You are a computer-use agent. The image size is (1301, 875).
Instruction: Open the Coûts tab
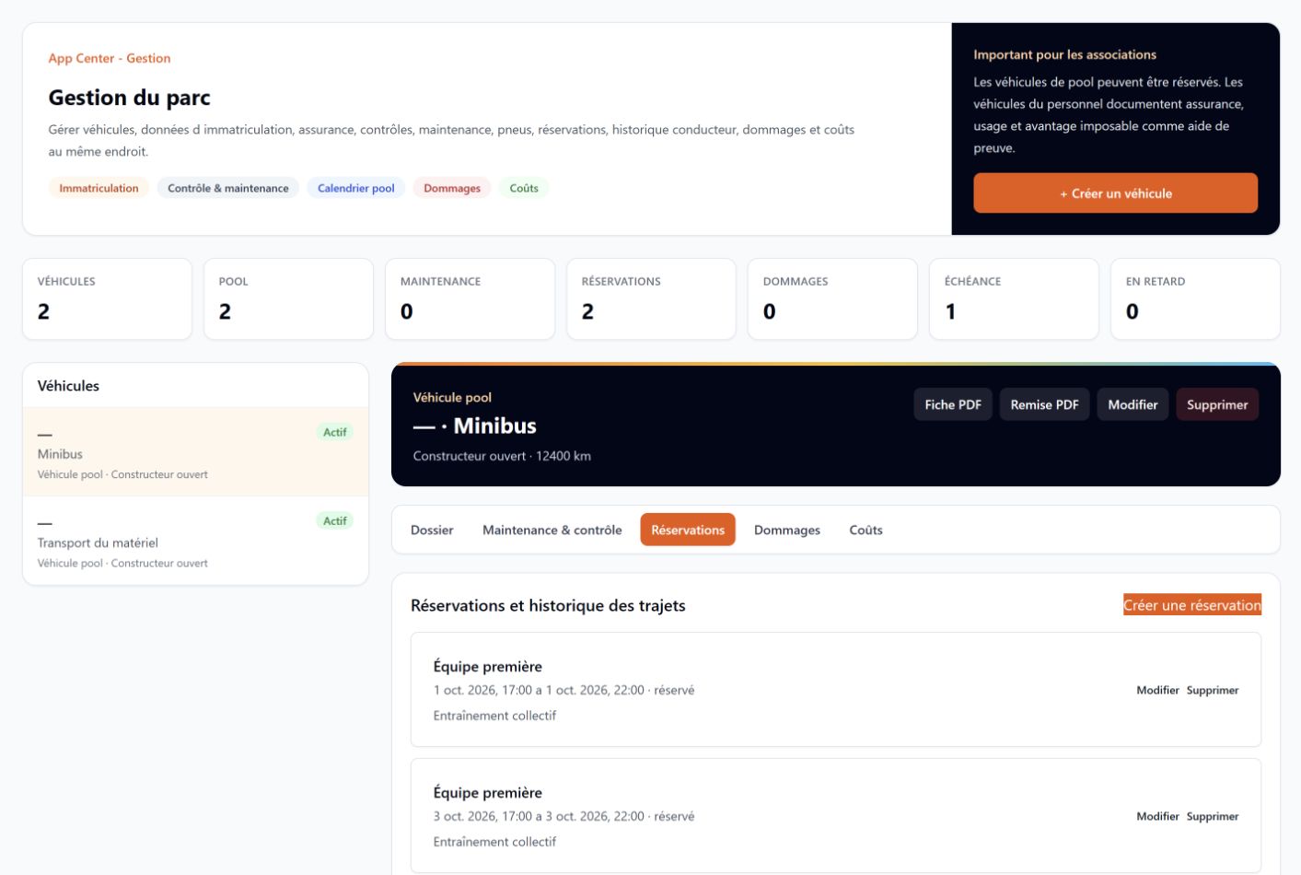pyautogui.click(x=865, y=530)
